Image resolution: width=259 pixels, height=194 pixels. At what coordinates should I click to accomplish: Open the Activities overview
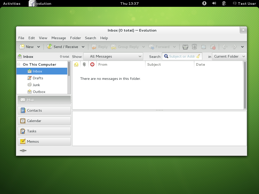tap(12, 4)
